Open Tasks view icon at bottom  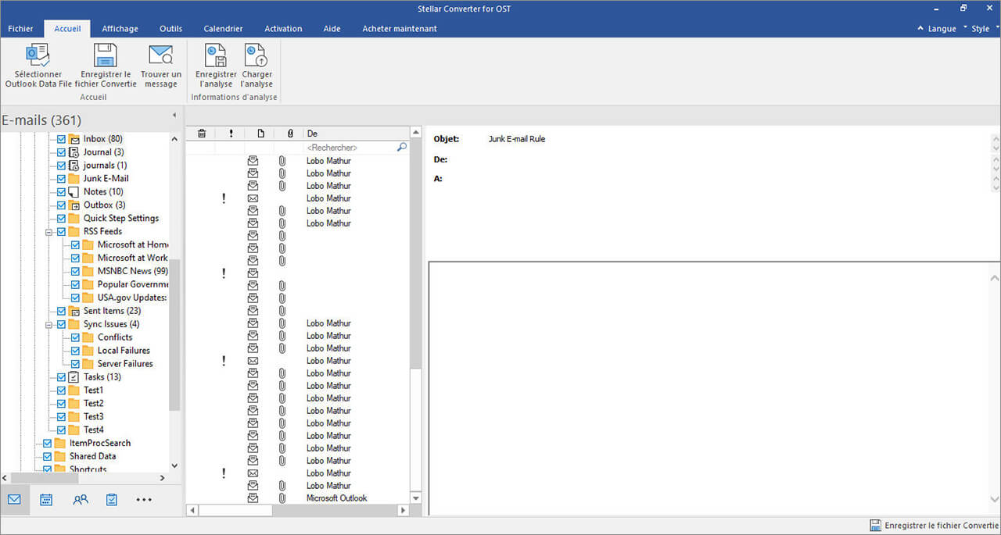[112, 500]
